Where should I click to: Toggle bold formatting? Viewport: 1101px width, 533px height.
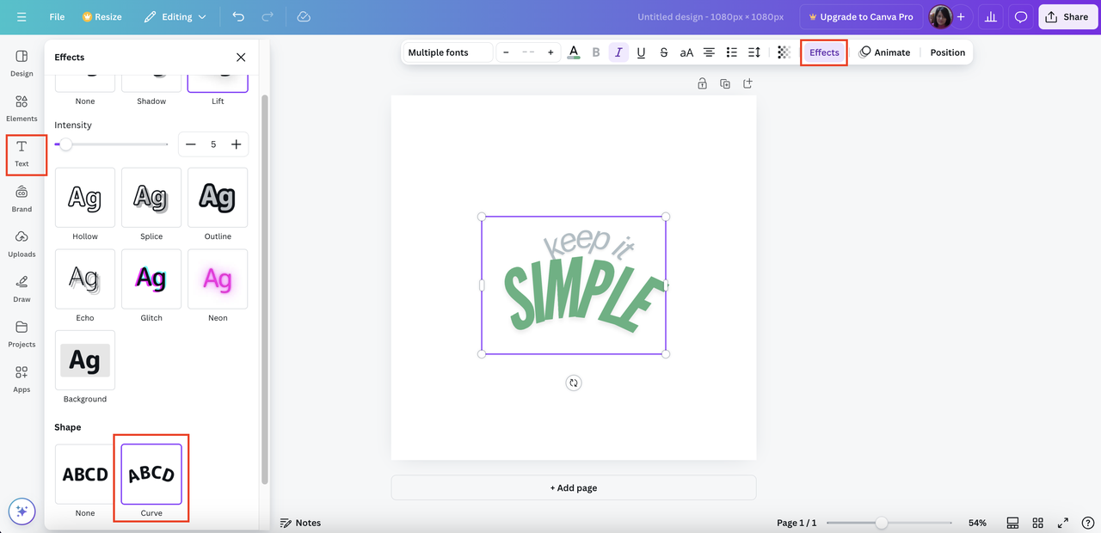(x=596, y=52)
